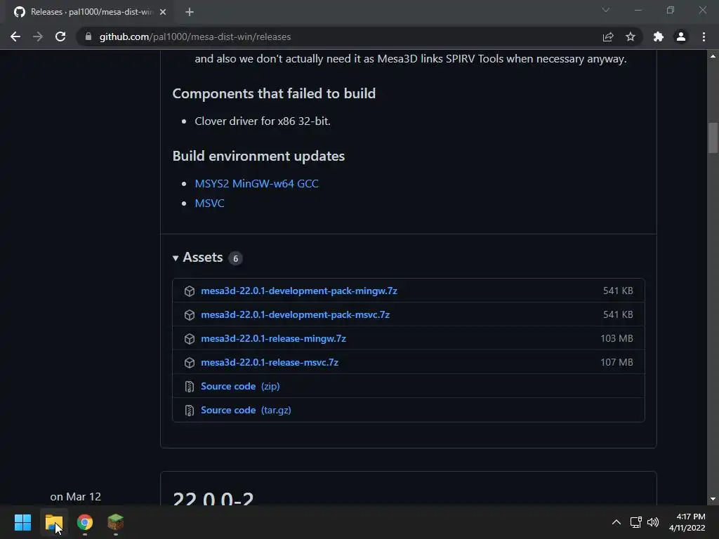This screenshot has width=719, height=539.
Task: Select the Releases pal1000/mesa-dist-win tab
Action: tap(89, 12)
